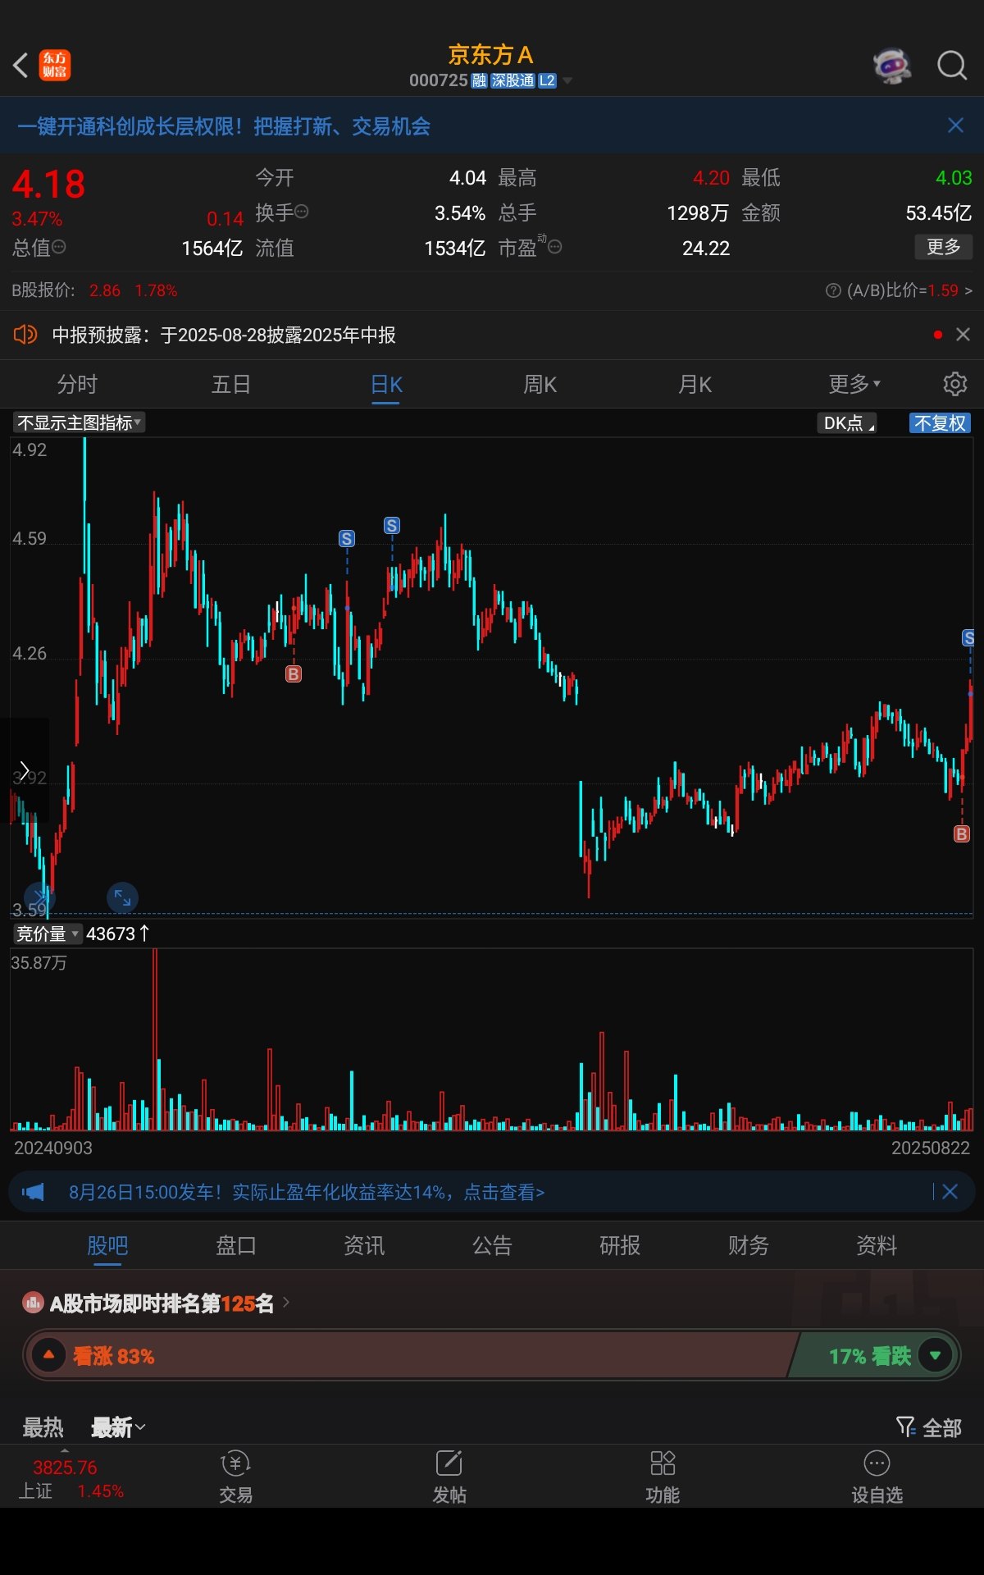This screenshot has width=984, height=1575.
Task: Click the speaker announcement icon
Action: tap(25, 335)
